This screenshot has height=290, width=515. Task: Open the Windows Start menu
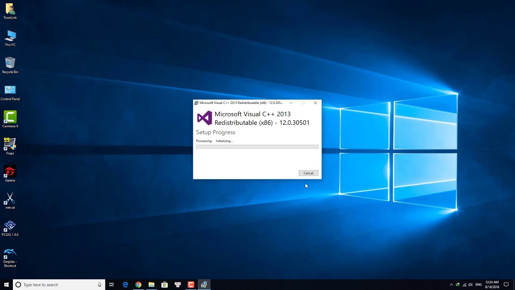pos(6,285)
